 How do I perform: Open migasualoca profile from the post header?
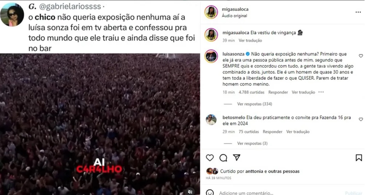(x=235, y=9)
